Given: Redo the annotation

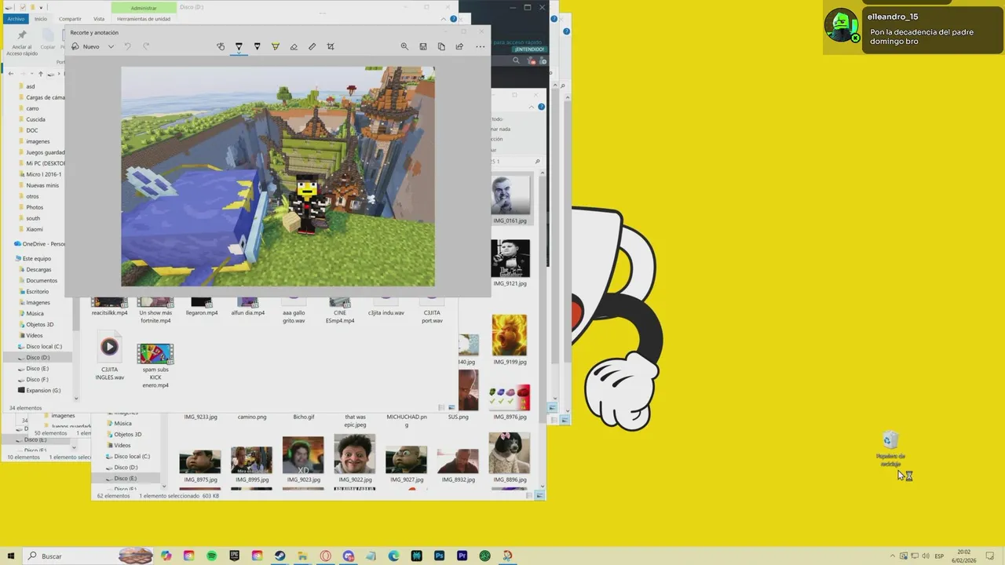Looking at the screenshot, I should 146,46.
